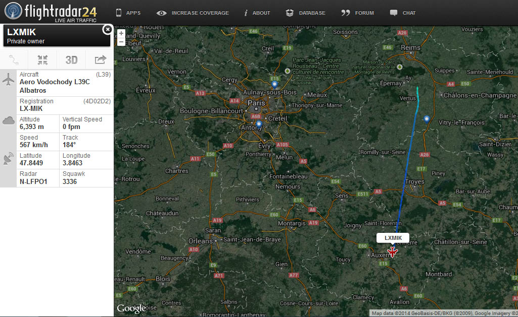Open Increase Coverage page

coord(200,13)
